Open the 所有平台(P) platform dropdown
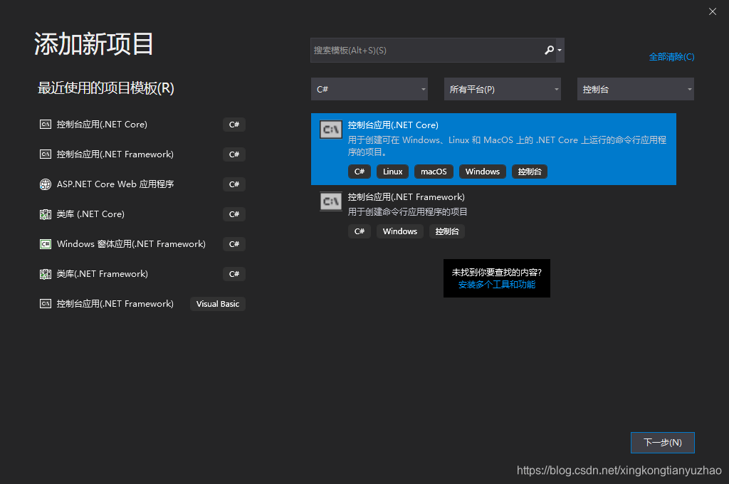 point(502,89)
